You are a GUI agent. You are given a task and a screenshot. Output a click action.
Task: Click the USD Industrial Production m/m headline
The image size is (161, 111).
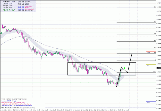coord(16,106)
